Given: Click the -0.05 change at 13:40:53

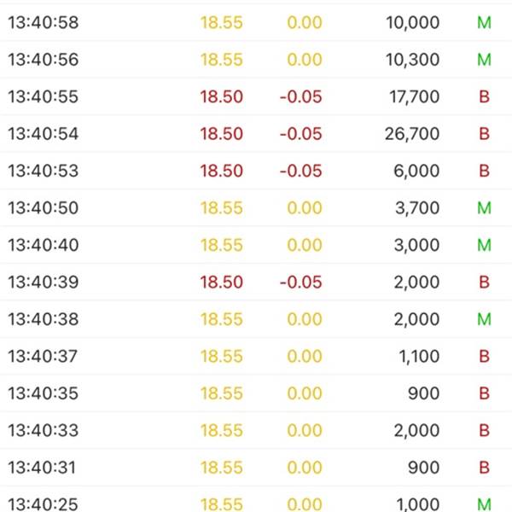Looking at the screenshot, I should click(300, 171).
